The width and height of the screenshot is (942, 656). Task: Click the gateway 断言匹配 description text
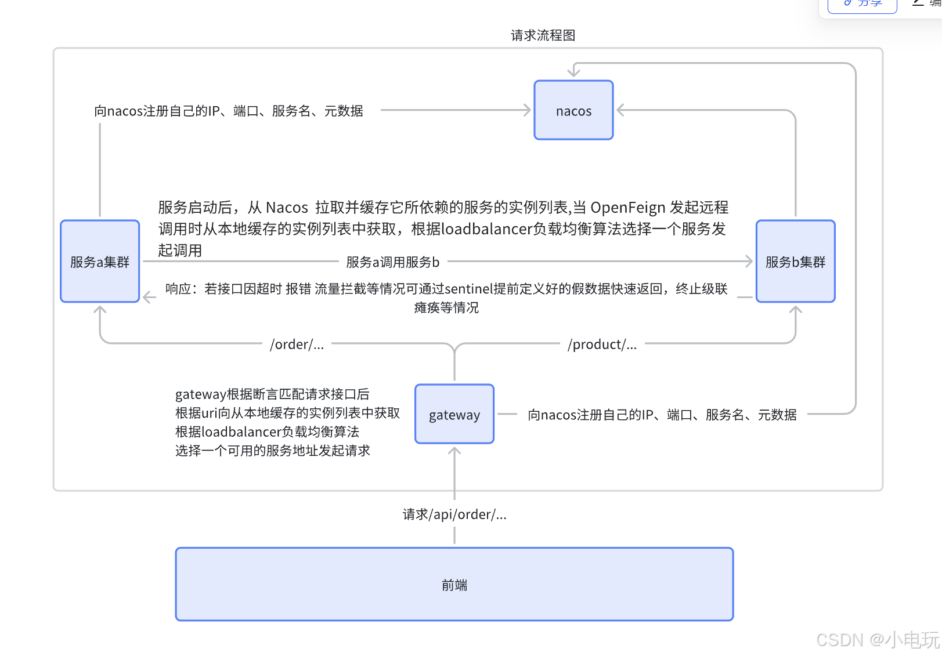point(288,422)
